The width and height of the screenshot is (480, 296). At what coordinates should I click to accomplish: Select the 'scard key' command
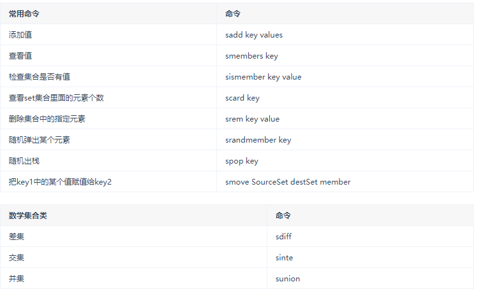[x=242, y=98]
